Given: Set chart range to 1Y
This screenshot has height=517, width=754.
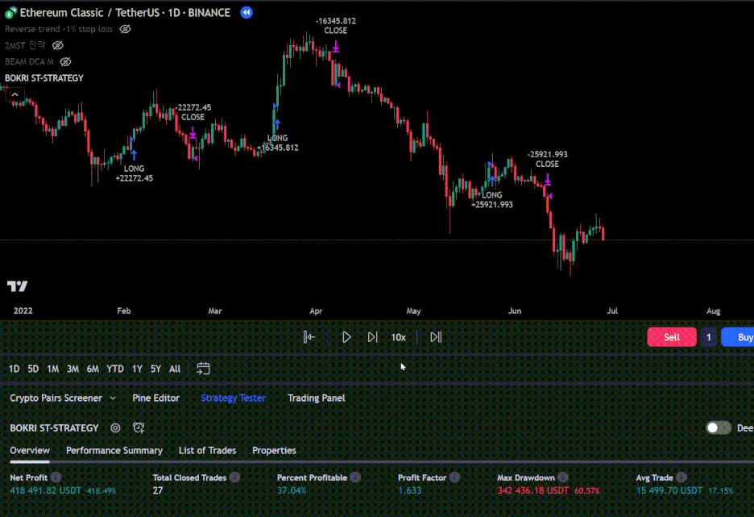Looking at the screenshot, I should pos(137,369).
